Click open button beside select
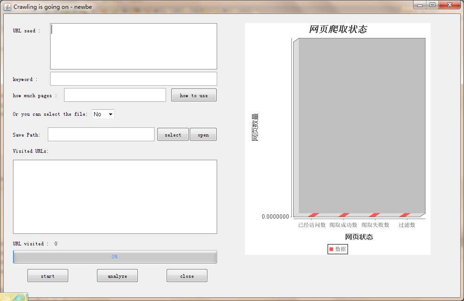The image size is (464, 301). pos(203,134)
